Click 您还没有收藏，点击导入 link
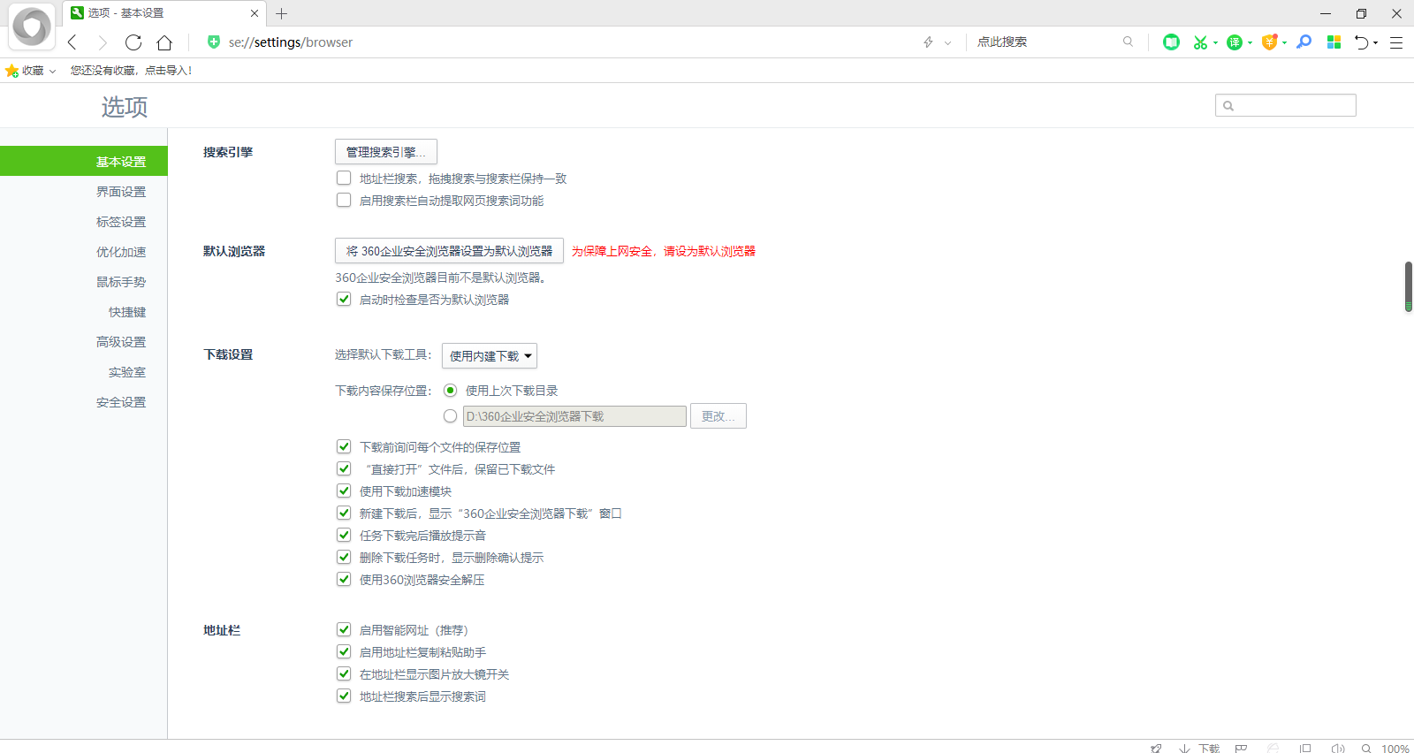The width and height of the screenshot is (1414, 753). [131, 71]
